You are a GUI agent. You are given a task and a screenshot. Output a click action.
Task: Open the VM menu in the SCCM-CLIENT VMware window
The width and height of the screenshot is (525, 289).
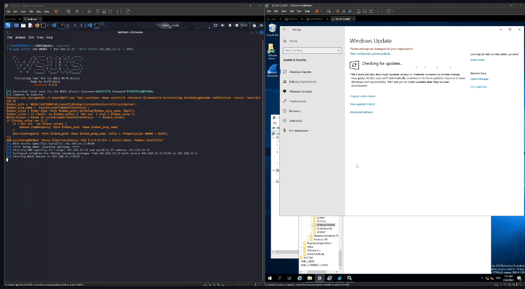click(x=291, y=11)
